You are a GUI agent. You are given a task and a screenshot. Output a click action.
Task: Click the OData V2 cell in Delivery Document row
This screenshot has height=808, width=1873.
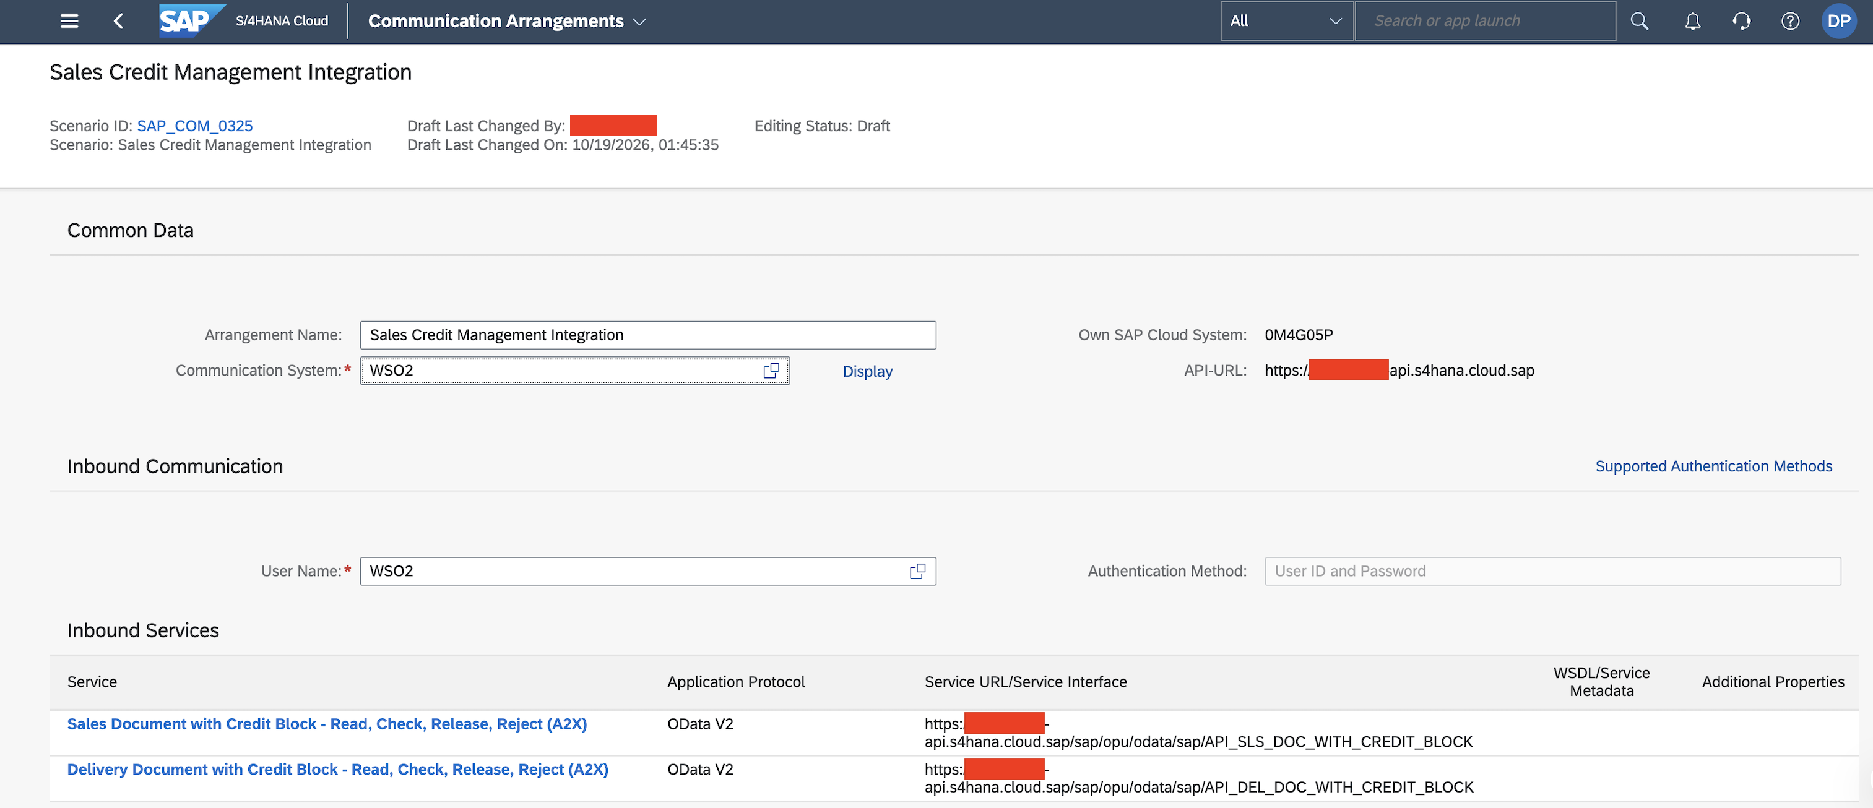click(x=700, y=769)
